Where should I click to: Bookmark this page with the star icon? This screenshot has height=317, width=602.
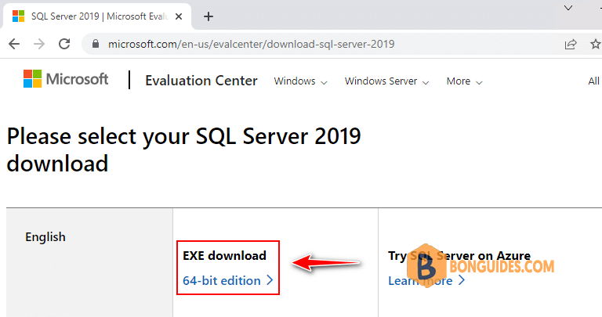(x=596, y=44)
